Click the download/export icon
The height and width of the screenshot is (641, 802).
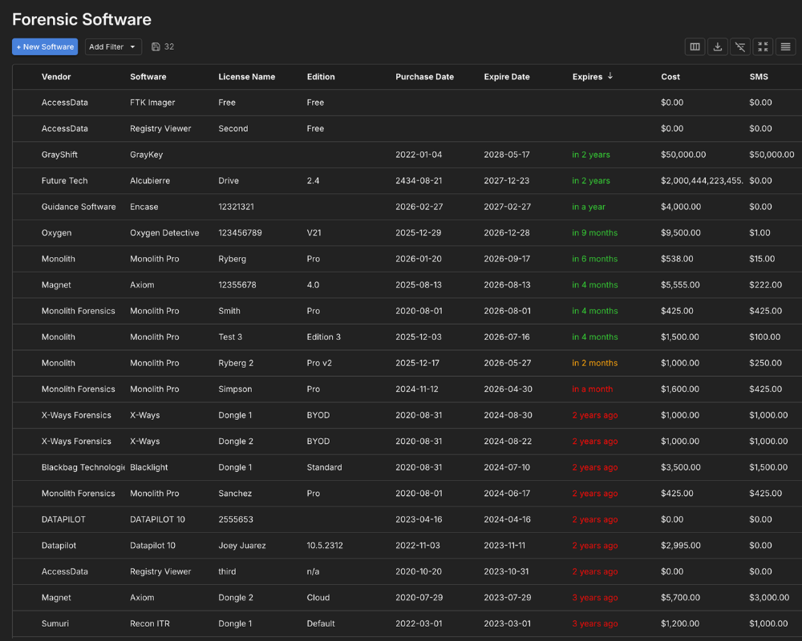tap(717, 46)
